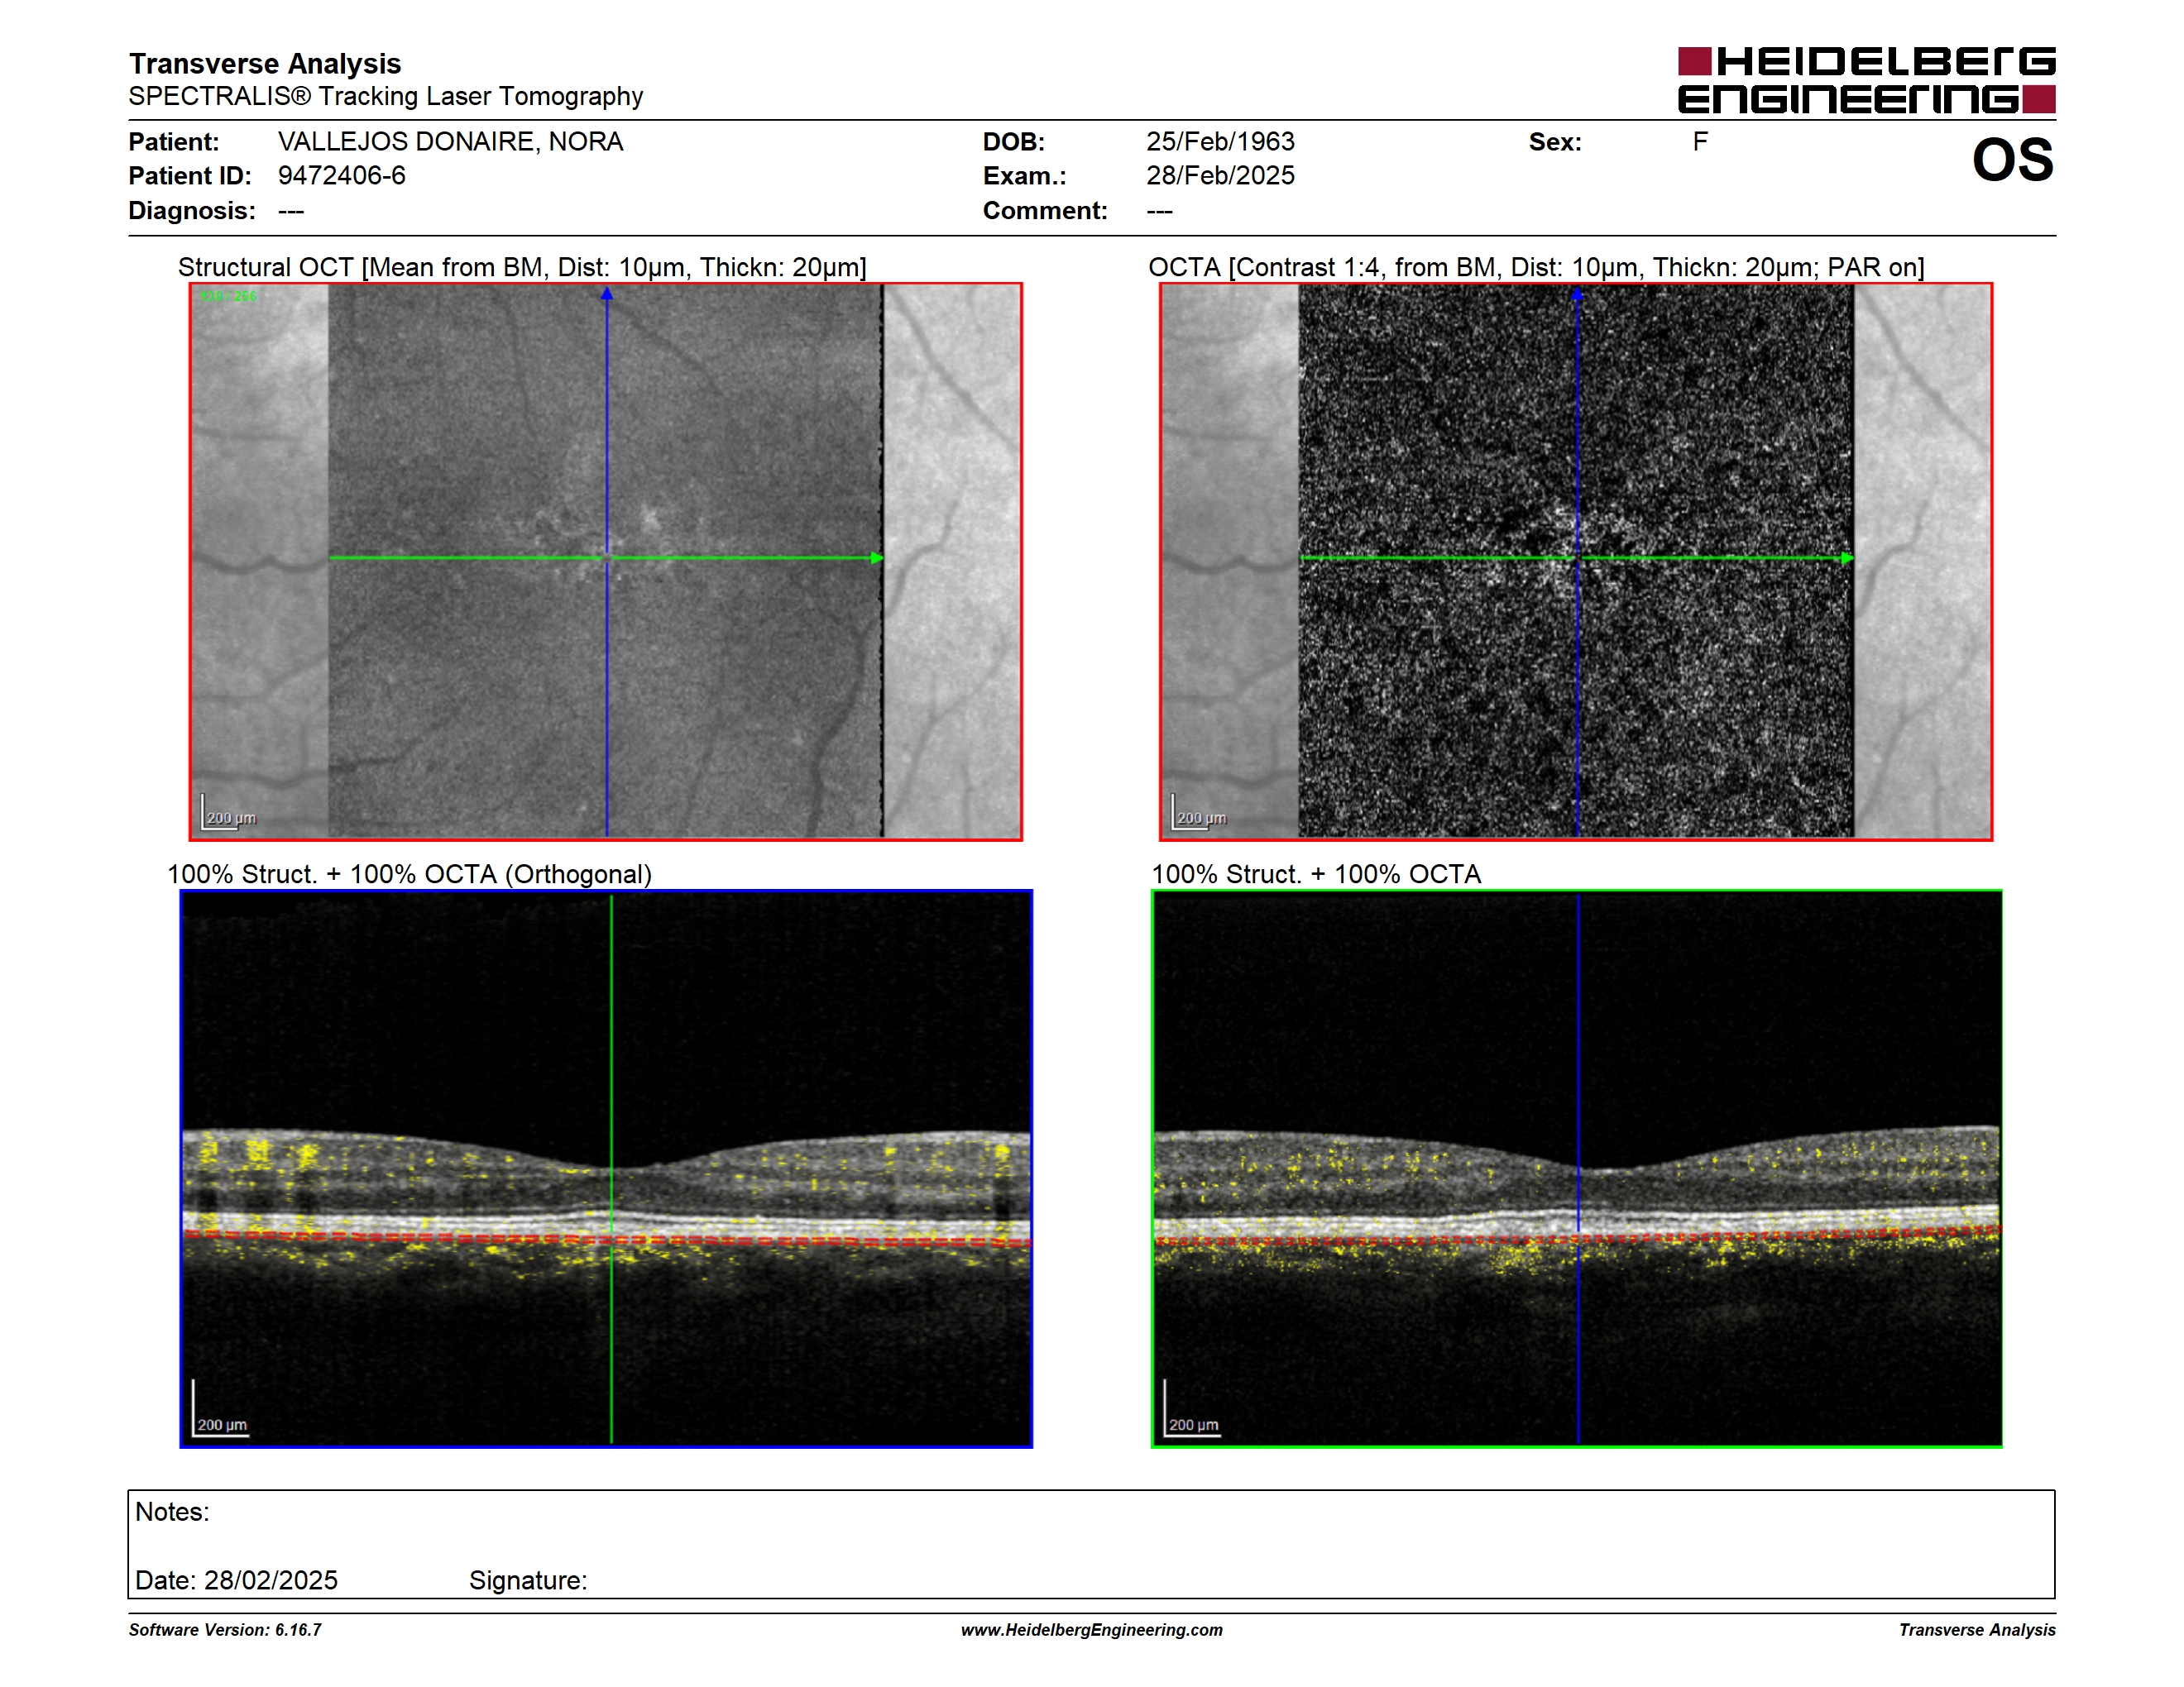Click the OCTA en-face image

pos(1576,561)
